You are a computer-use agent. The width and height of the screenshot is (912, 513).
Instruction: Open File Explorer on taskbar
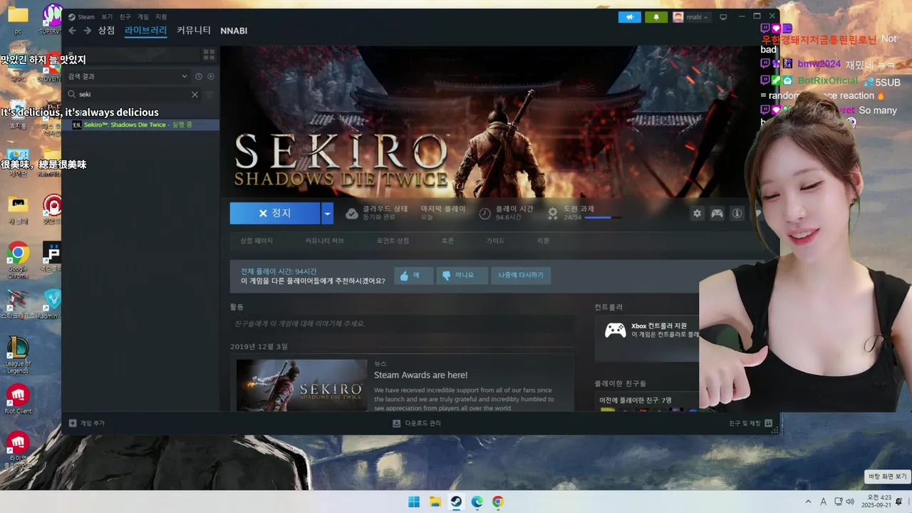pyautogui.click(x=435, y=502)
